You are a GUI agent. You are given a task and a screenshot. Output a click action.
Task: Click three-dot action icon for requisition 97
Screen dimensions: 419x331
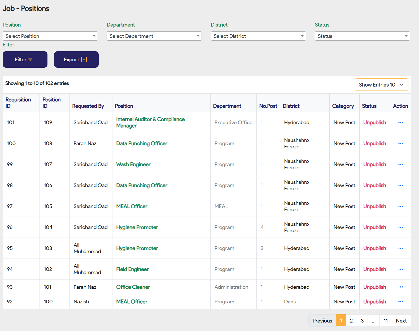coord(400,206)
